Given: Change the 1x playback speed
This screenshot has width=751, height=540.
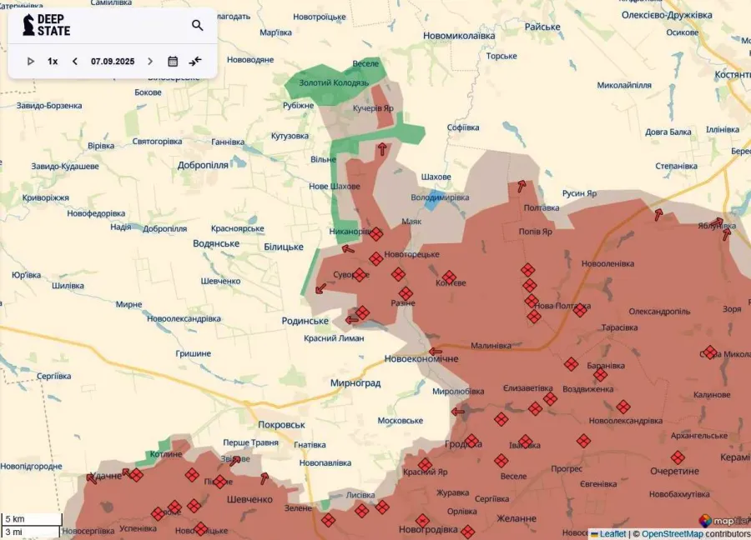Looking at the screenshot, I should [53, 61].
